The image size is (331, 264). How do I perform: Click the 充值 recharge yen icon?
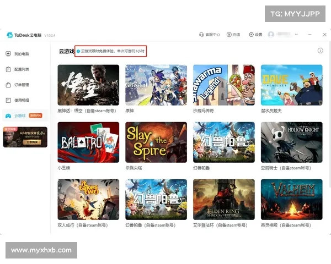point(229,35)
